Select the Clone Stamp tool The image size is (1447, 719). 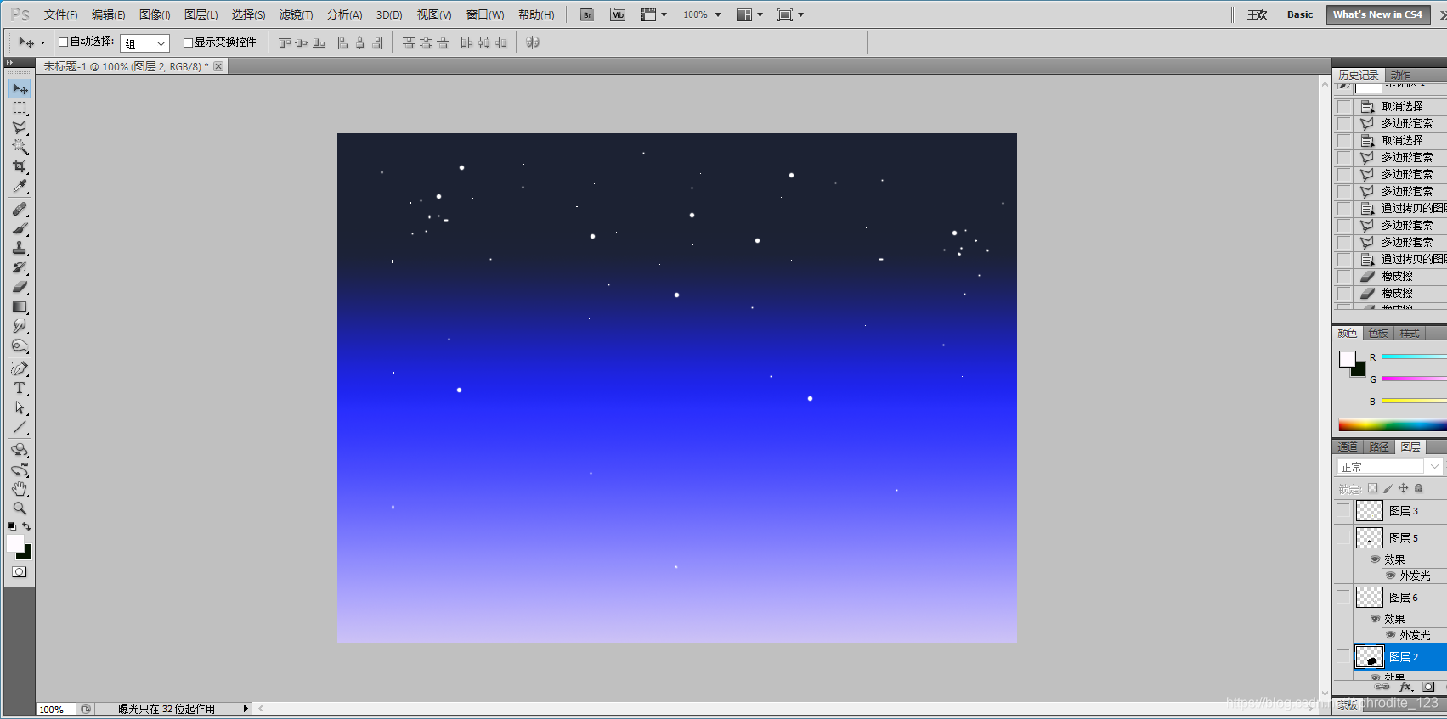[20, 248]
